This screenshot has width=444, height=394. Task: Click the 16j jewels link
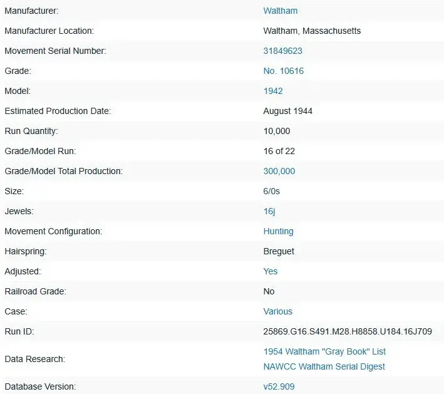[269, 211]
